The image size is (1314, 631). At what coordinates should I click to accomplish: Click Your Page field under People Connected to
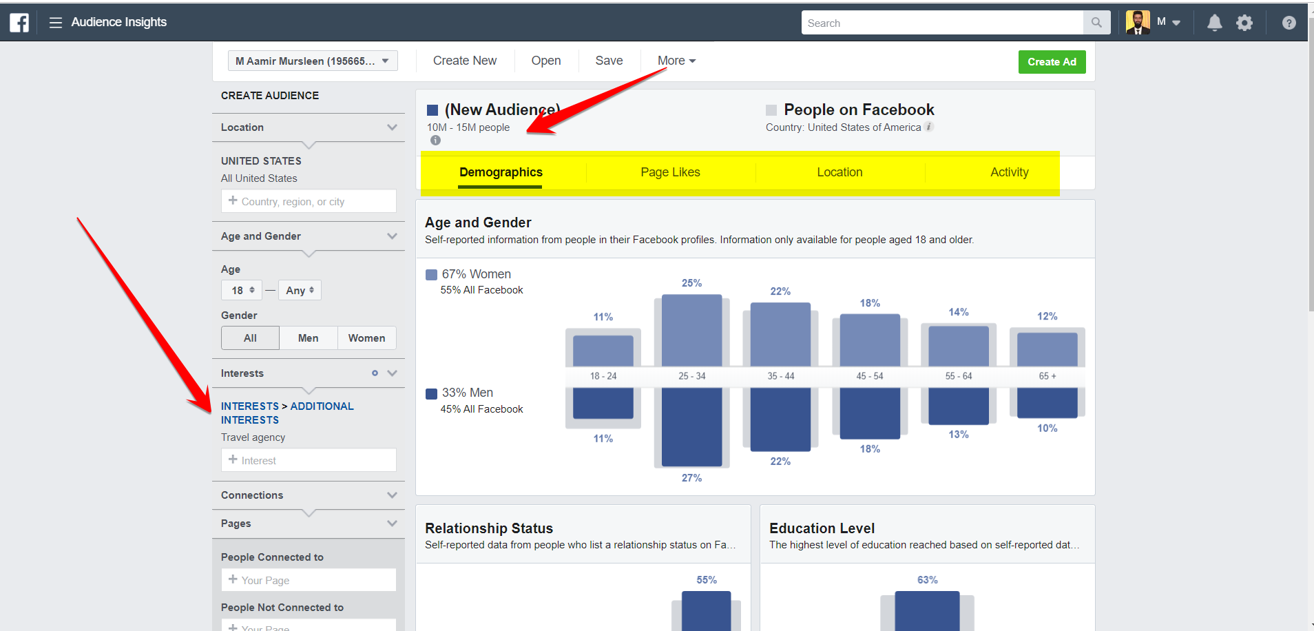[309, 580]
